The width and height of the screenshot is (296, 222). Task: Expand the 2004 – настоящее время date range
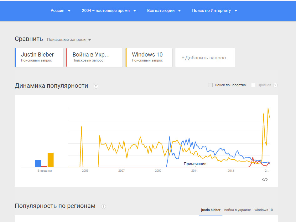tap(109, 11)
